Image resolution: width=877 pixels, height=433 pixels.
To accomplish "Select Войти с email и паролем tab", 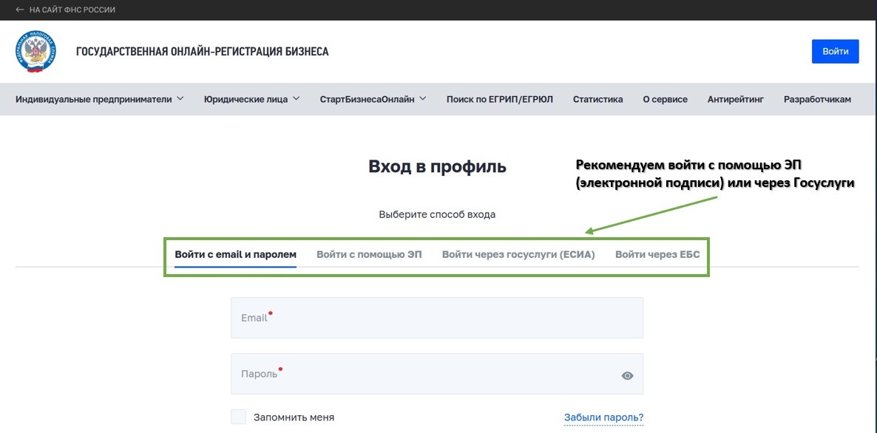I will click(235, 255).
